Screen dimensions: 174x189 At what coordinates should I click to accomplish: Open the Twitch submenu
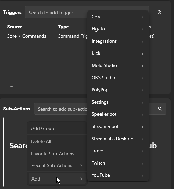pyautogui.click(x=118, y=163)
